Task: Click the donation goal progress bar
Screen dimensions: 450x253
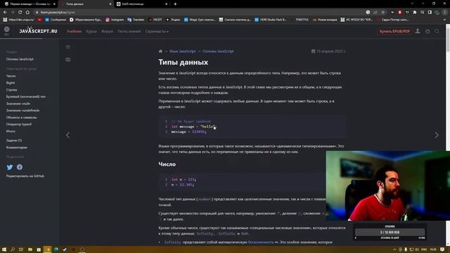Action: [x=390, y=232]
